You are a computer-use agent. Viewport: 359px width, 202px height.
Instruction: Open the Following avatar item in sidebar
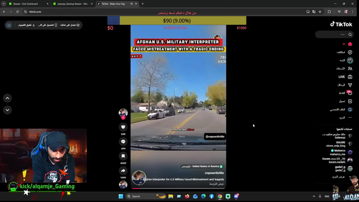tap(350, 60)
